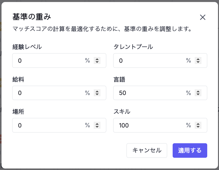This screenshot has width=219, height=170.
Task: Increase the 場所 weight with up arrow
Action: tap(97, 124)
